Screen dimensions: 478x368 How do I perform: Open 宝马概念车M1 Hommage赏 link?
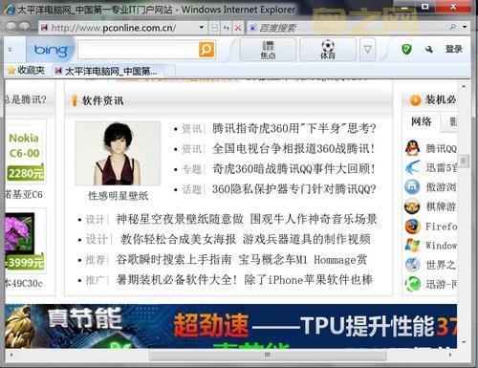point(302,260)
